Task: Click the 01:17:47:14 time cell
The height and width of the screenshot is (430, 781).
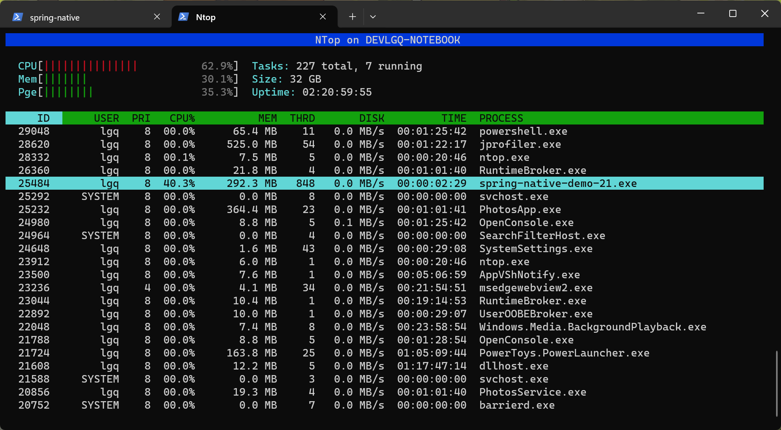Action: tap(432, 366)
